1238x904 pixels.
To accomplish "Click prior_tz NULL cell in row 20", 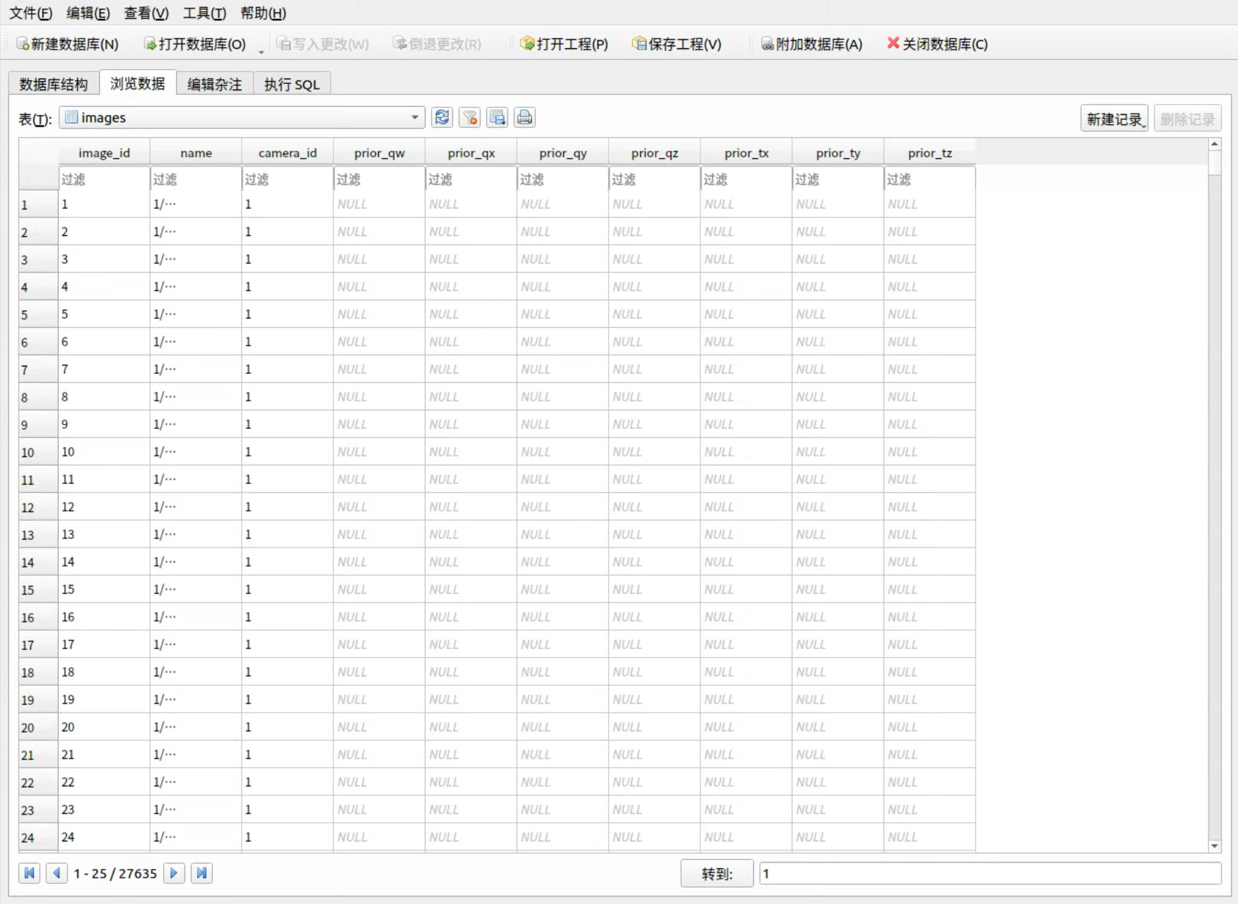I will point(930,727).
